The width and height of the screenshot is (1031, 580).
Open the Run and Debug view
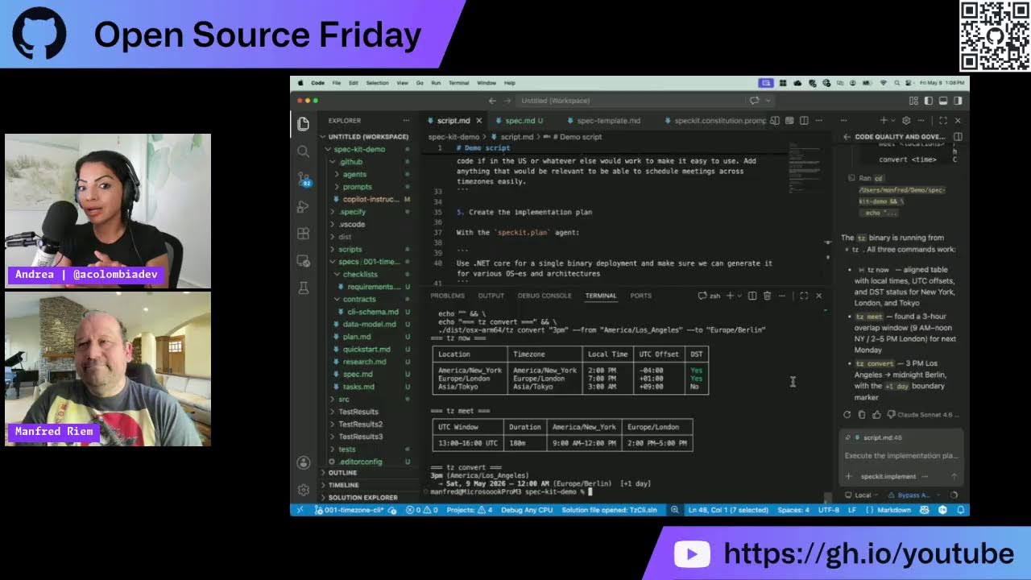(x=303, y=206)
